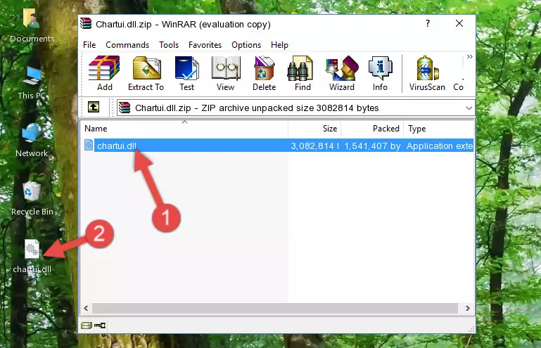
Task: Open the View file tool
Action: pyautogui.click(x=226, y=73)
